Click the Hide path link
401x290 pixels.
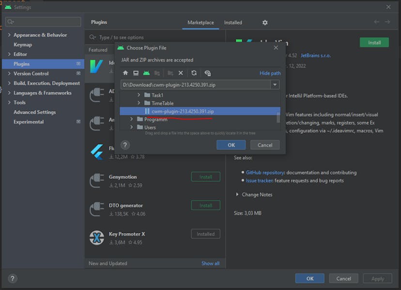[x=270, y=73]
